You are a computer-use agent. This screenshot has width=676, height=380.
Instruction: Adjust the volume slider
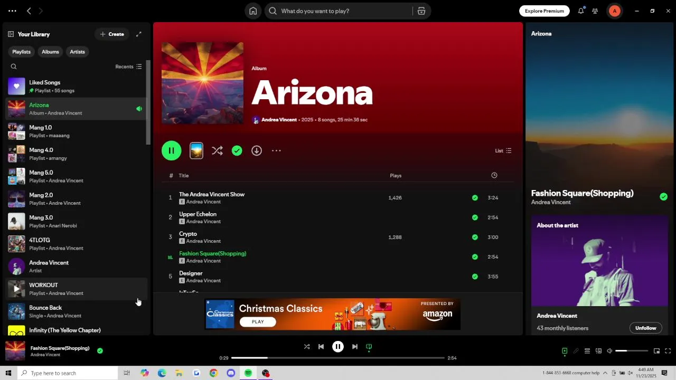(632, 351)
